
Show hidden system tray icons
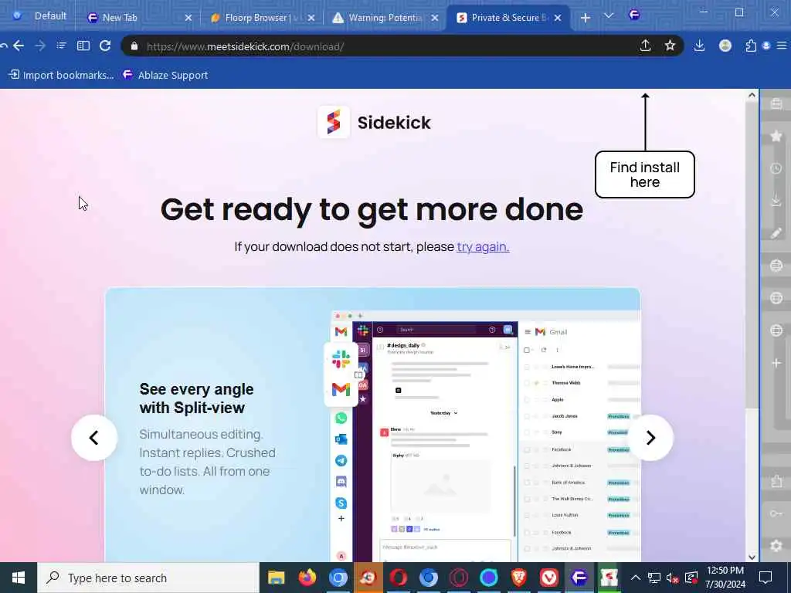tap(636, 578)
